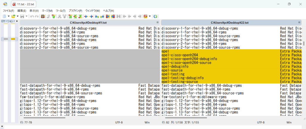Expand the dropdown arrow beside New document

(x=9, y=16)
